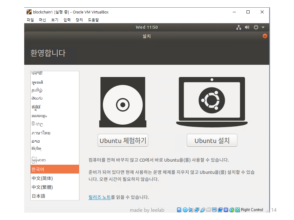Select සිංහල in the language list
Image resolution: width=294 pixels, height=220 pixels.
click(55, 124)
